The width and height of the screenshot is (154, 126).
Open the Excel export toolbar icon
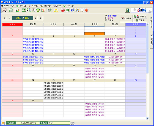pos(68,10)
